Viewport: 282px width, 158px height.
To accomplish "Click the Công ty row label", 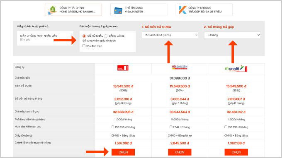I will [19, 67].
